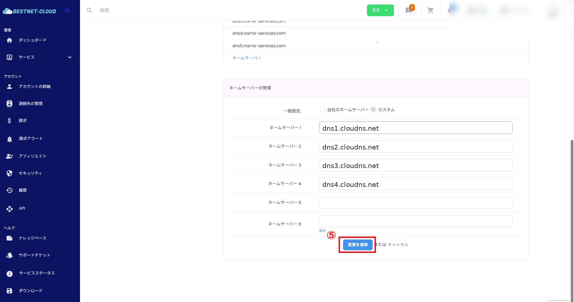Click the 変更を保存 button

pos(358,245)
